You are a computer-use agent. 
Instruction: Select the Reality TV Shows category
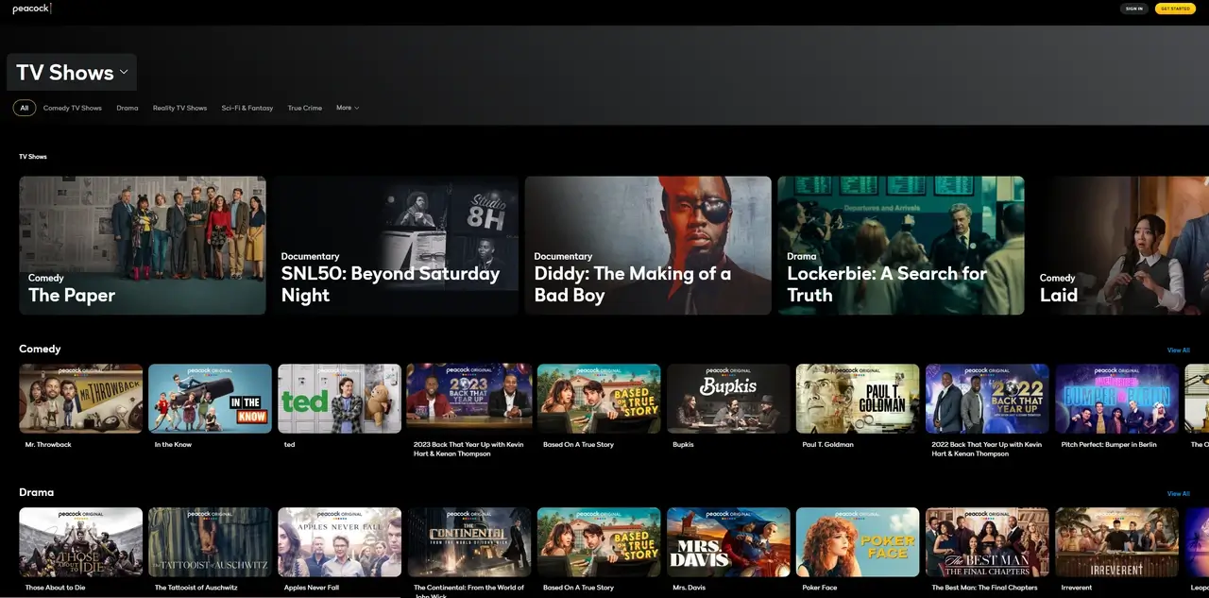pos(179,108)
